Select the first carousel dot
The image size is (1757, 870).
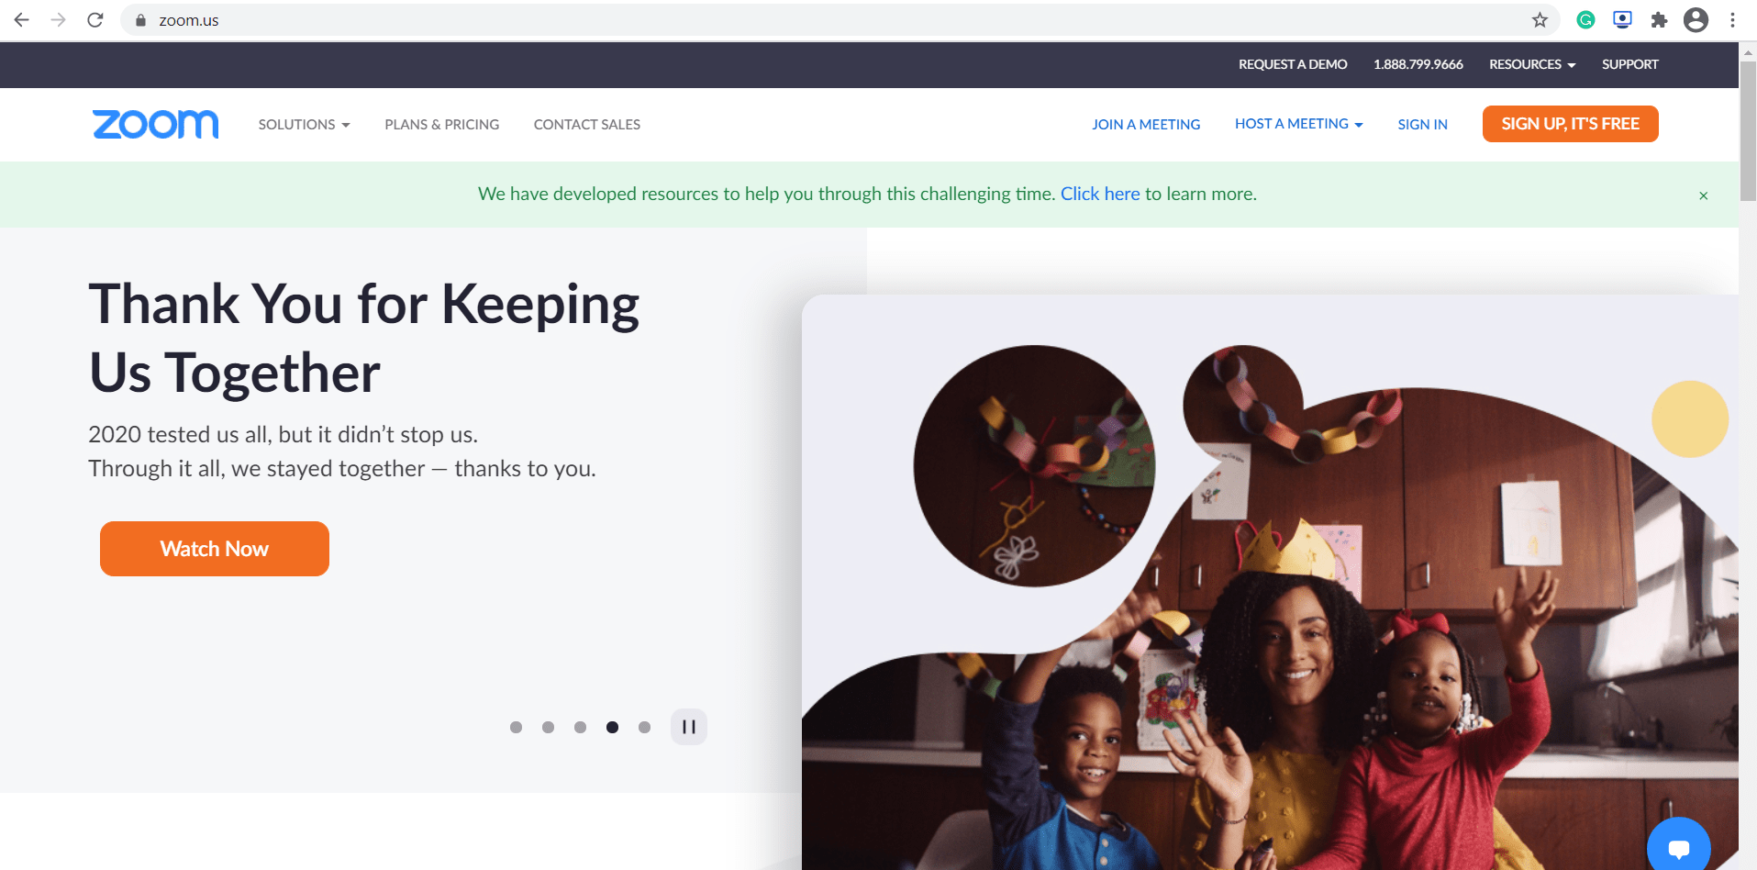(x=516, y=727)
